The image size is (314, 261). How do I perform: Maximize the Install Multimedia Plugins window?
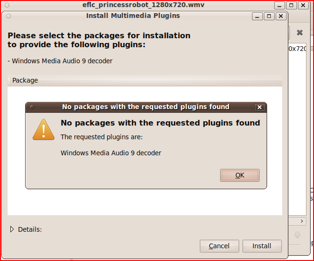coord(269,16)
